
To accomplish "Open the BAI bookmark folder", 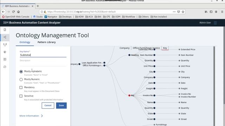I will click(x=98, y=17).
